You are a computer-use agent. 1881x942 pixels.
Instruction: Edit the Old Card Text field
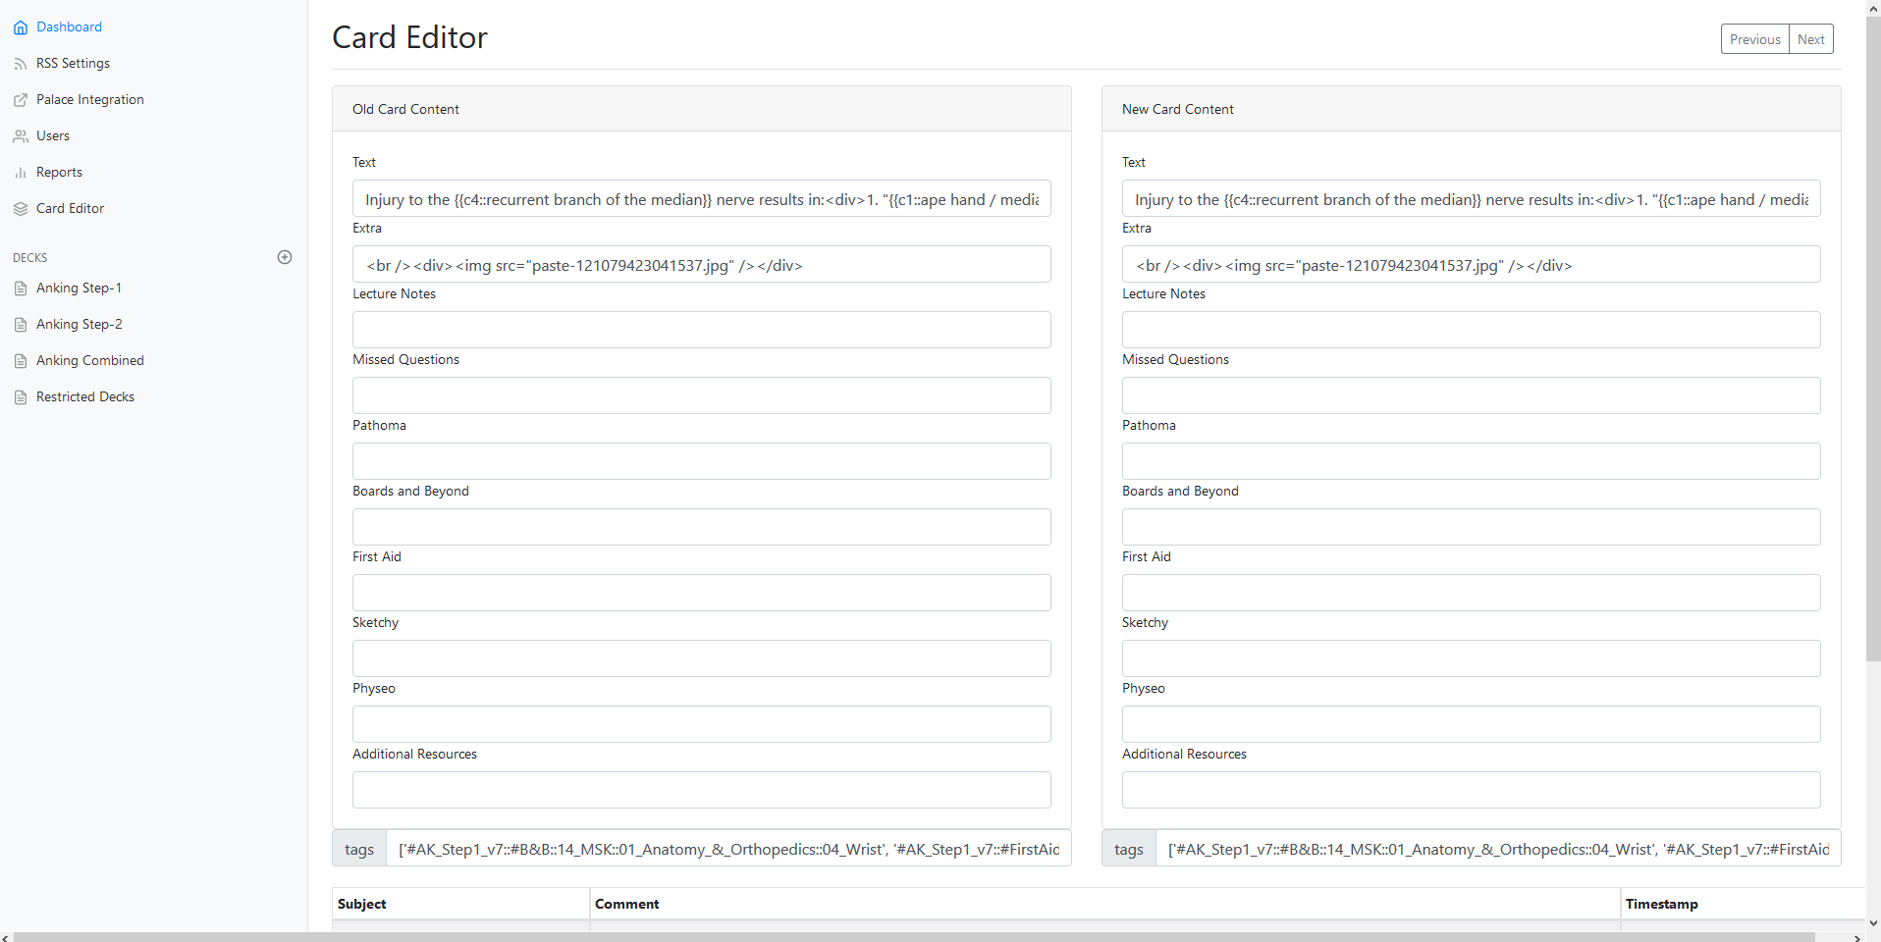701,199
